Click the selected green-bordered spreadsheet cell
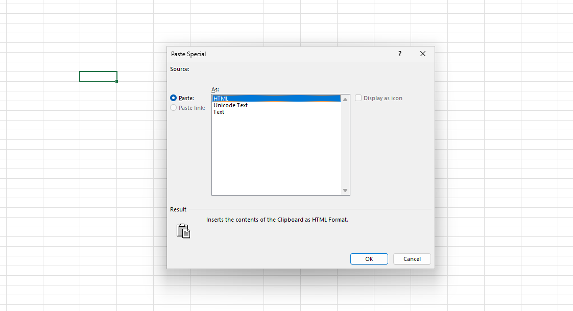 (98, 77)
